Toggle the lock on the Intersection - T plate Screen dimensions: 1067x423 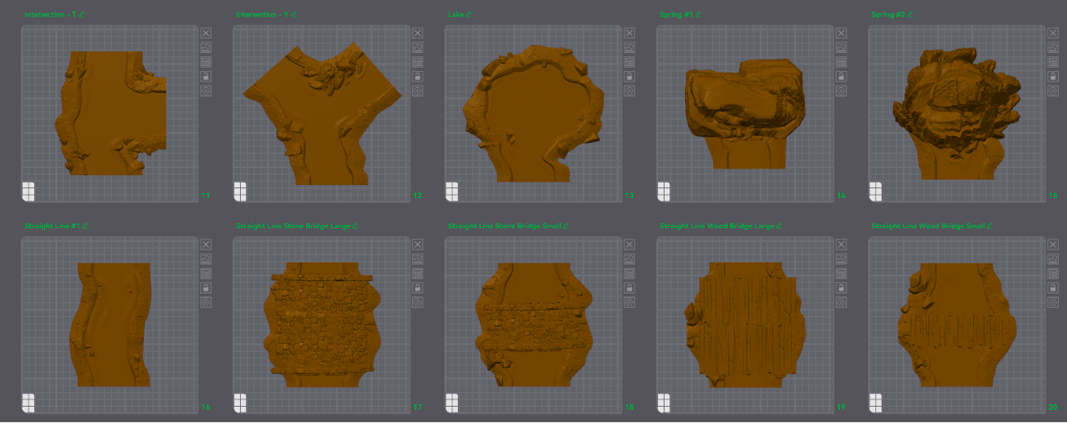click(x=206, y=77)
